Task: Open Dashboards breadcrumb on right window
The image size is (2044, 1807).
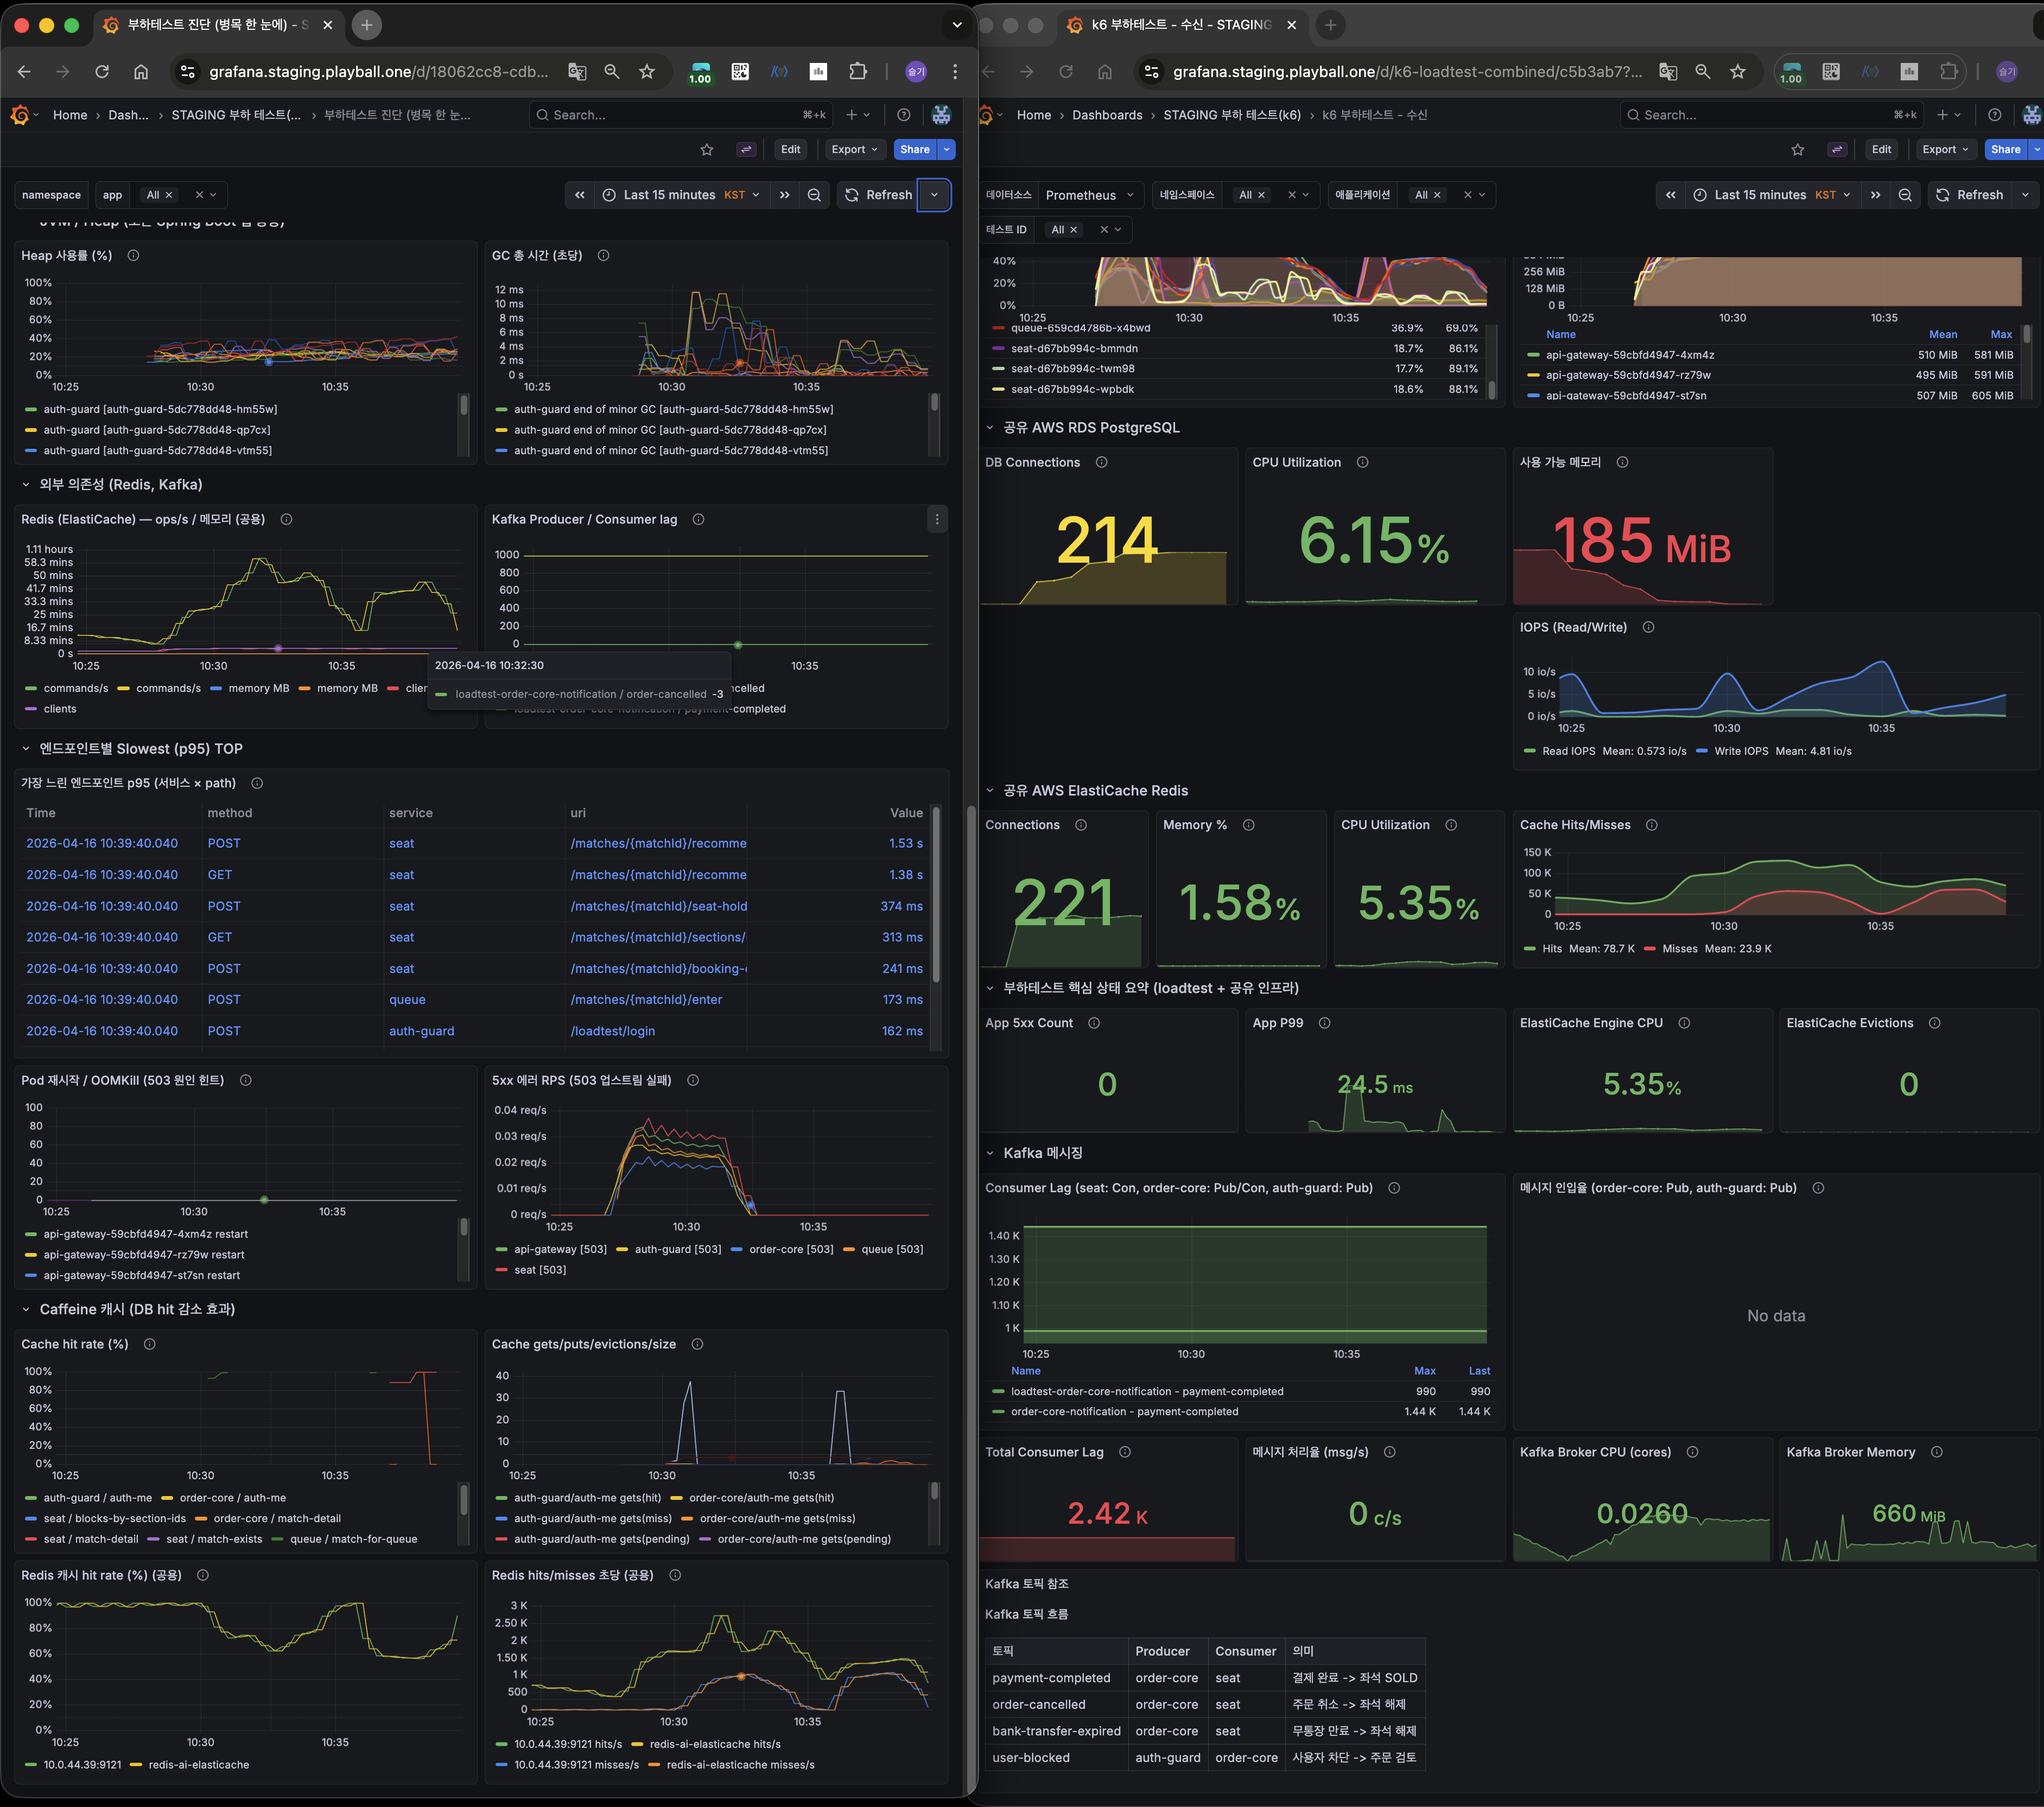Action: pos(1106,115)
